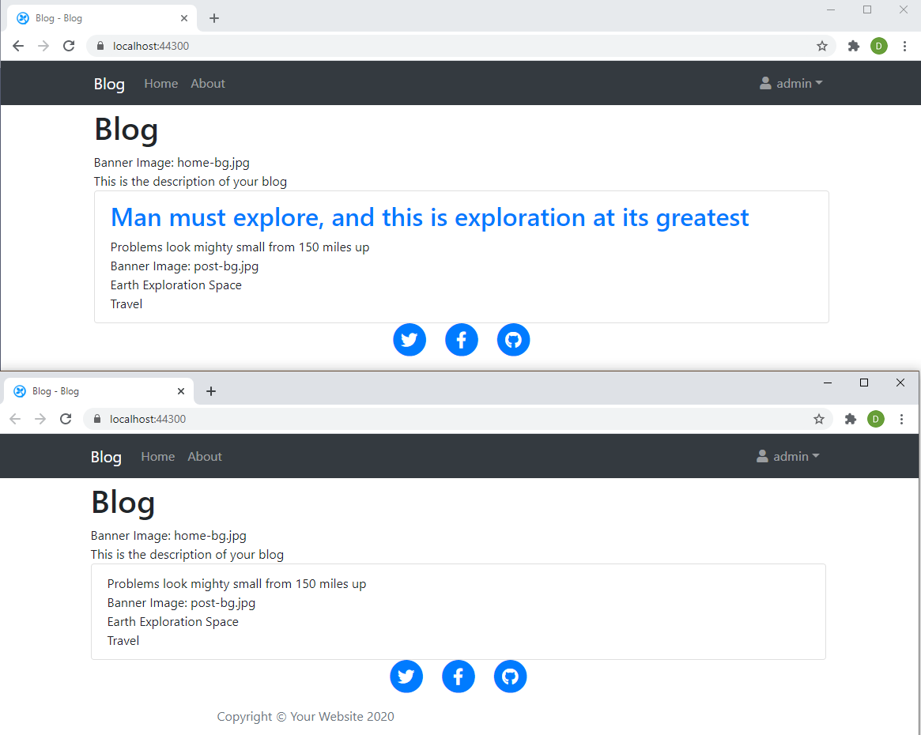
Task: Go back in the top browser window
Action: tap(18, 46)
